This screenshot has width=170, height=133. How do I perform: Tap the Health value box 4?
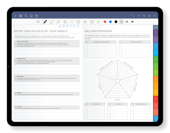pos(47,94)
